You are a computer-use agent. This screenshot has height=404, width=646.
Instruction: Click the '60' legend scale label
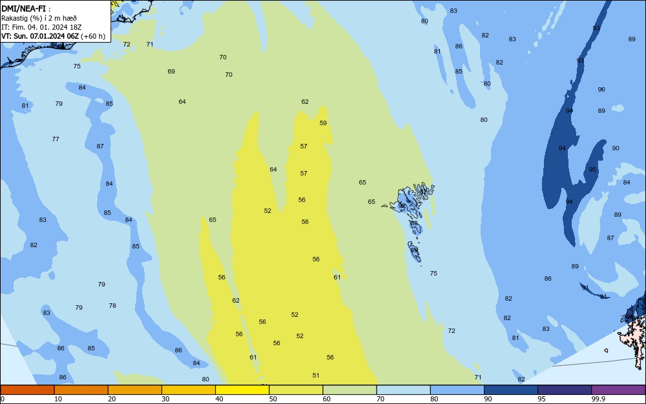327,399
